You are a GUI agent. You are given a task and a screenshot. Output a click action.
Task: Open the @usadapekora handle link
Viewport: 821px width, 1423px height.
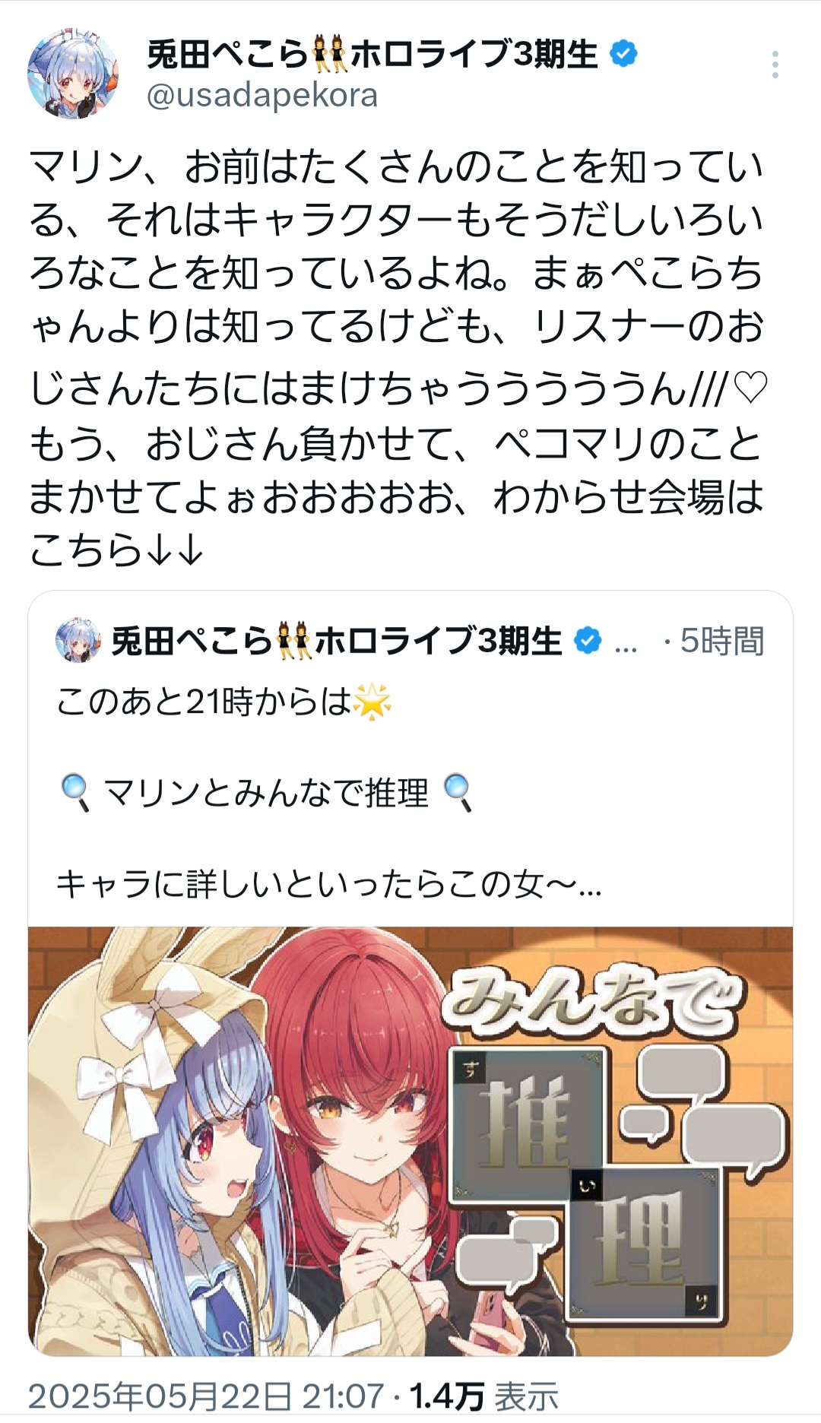point(262,96)
